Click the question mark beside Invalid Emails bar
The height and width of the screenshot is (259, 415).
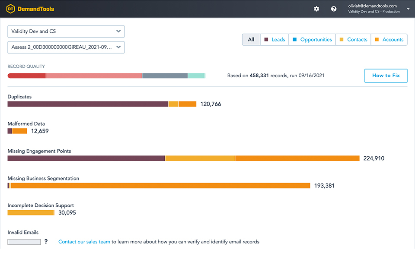[x=46, y=242]
